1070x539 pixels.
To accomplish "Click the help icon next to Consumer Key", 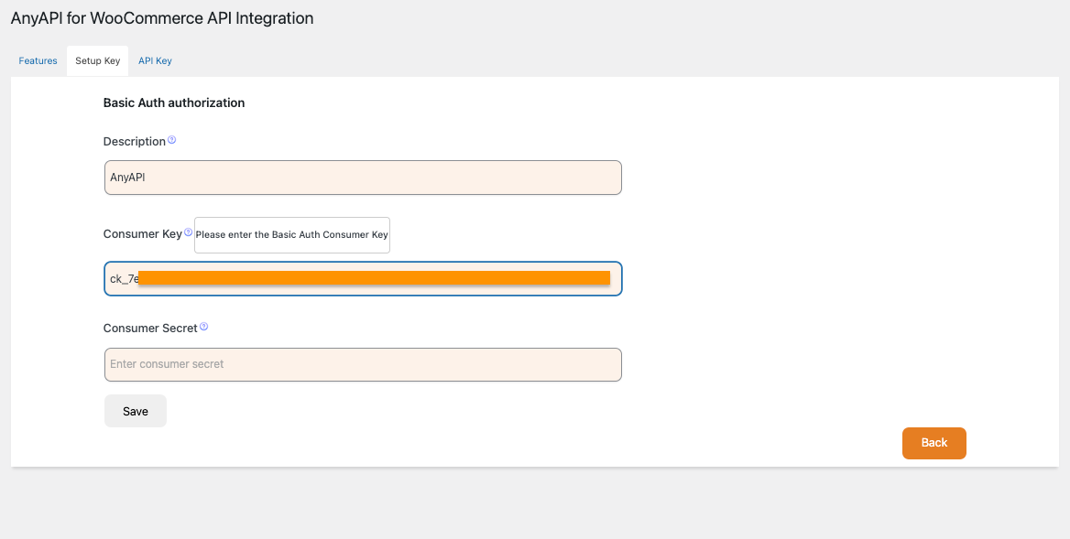I will click(188, 233).
